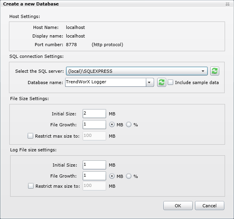This screenshot has width=234, height=219.
Task: Refresh the database name list
Action: coord(161,83)
